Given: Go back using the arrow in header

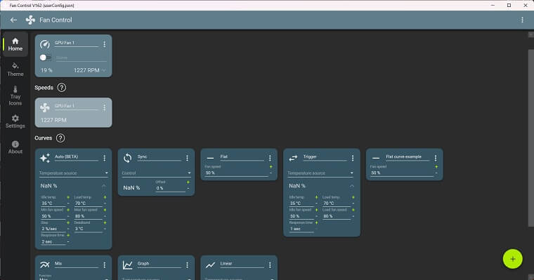Looking at the screenshot, I should 13,20.
